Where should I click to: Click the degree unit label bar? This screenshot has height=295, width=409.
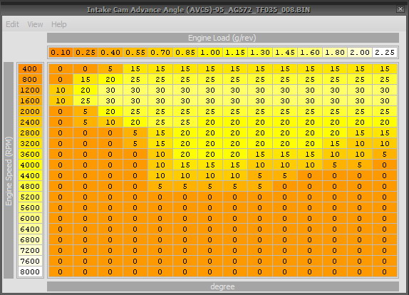[223, 286]
